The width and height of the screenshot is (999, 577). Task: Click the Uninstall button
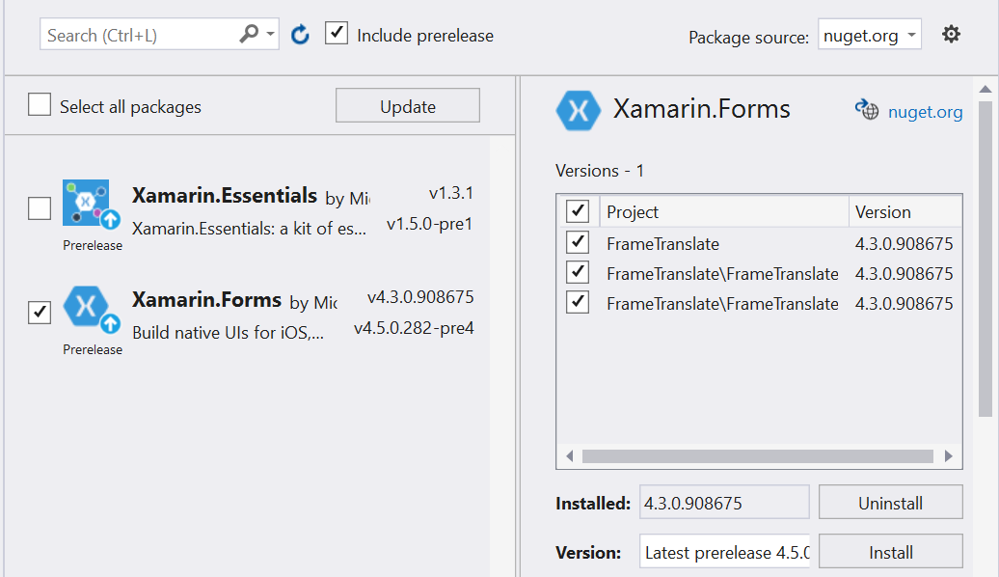pyautogui.click(x=890, y=503)
